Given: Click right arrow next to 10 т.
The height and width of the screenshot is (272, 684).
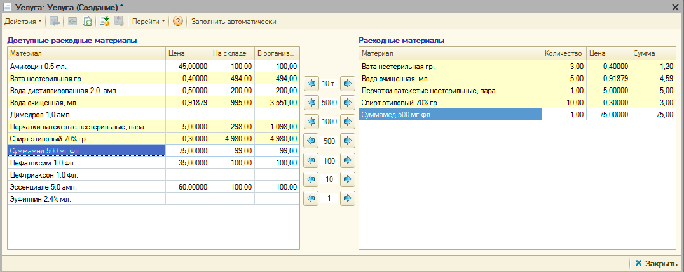Looking at the screenshot, I should tap(347, 83).
